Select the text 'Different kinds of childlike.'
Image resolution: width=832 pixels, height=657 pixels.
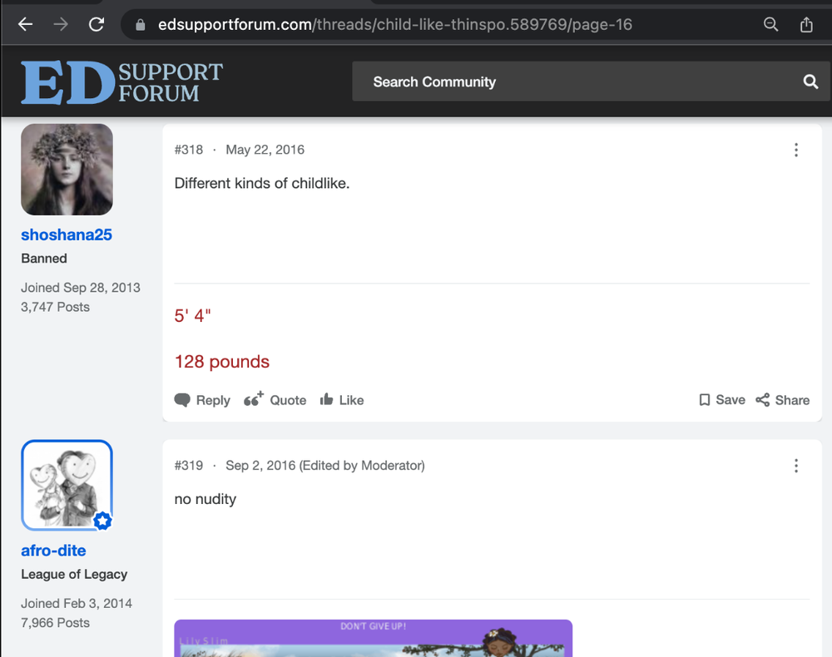262,184
